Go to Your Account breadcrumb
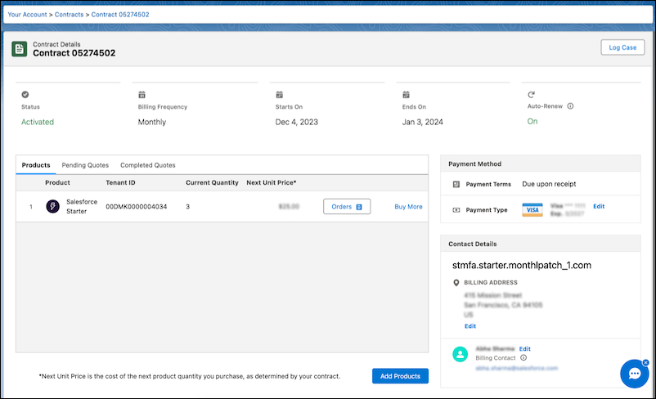656x399 pixels. coord(27,14)
